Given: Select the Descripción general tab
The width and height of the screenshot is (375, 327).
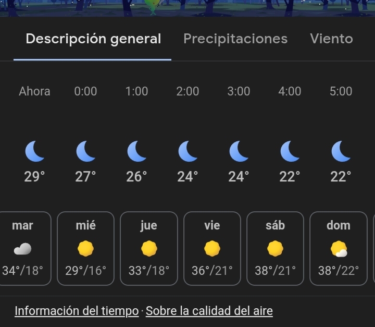Looking at the screenshot, I should [93, 39].
